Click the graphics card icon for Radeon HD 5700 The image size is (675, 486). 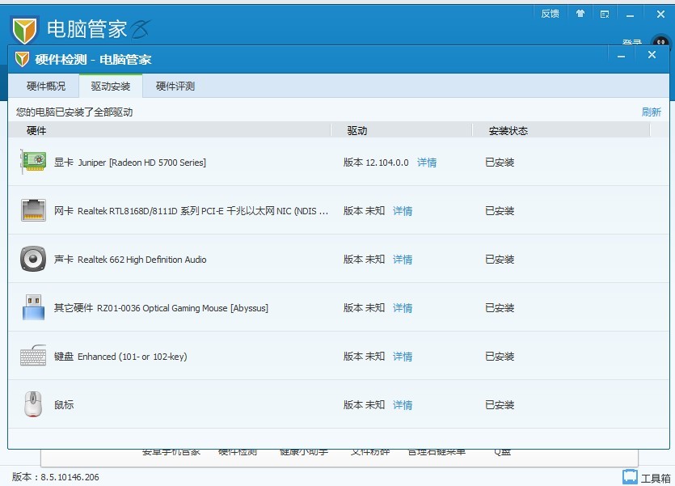pos(33,162)
